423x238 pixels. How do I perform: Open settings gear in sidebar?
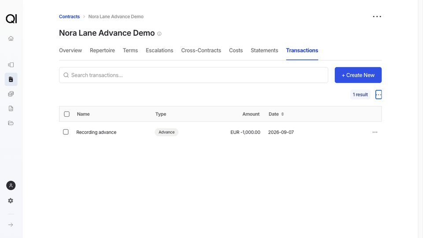(11, 201)
